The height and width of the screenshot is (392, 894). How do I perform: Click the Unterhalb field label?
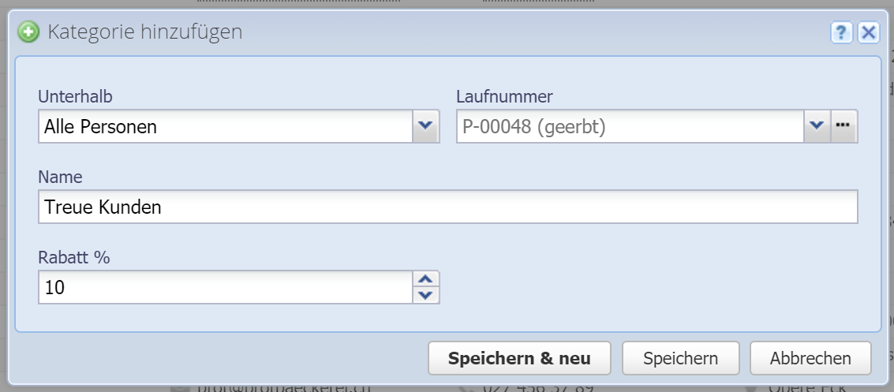[76, 97]
